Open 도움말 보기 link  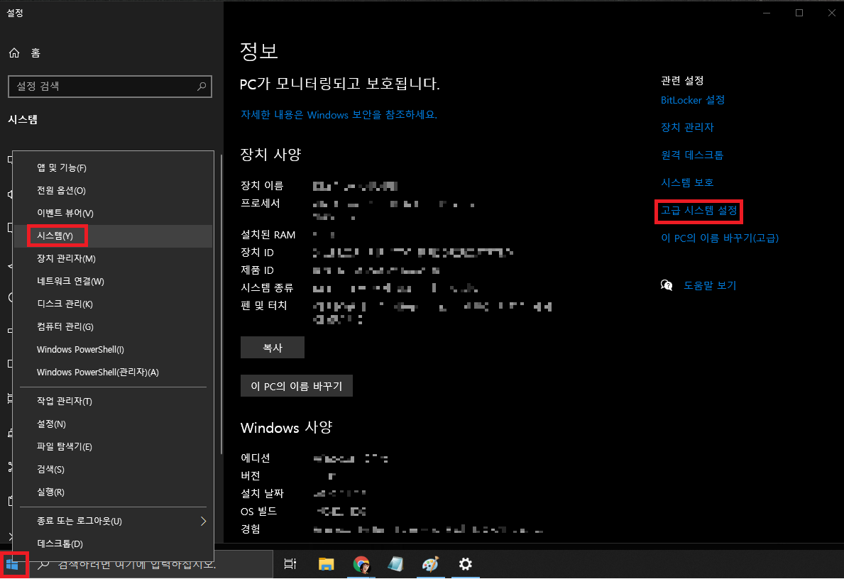click(709, 286)
